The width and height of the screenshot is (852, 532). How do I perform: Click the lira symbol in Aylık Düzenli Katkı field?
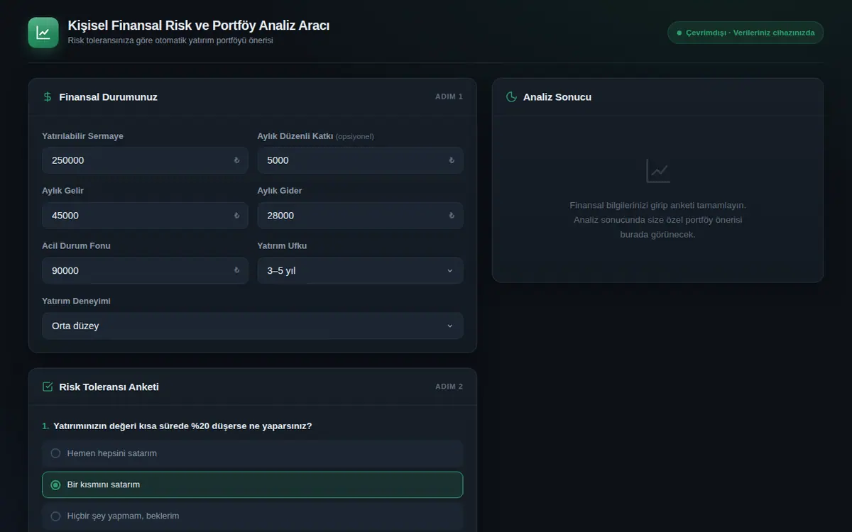click(452, 160)
